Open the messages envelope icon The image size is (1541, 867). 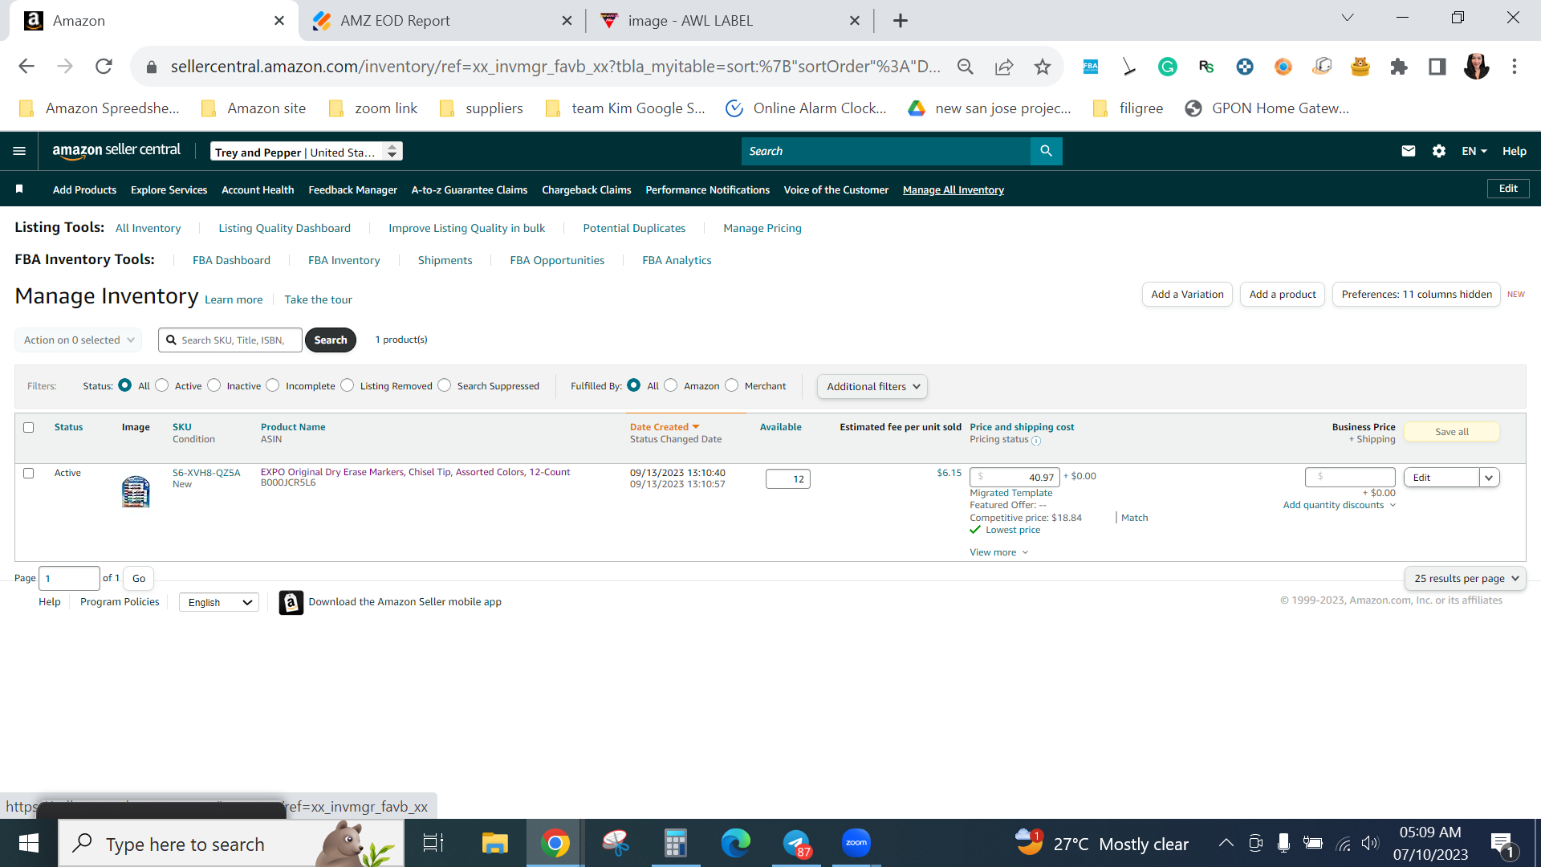pyautogui.click(x=1409, y=151)
